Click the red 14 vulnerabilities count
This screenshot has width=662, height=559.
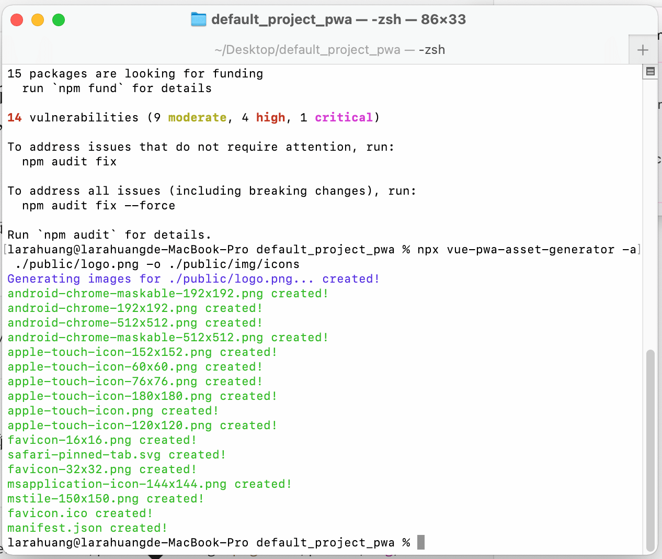tap(15, 118)
